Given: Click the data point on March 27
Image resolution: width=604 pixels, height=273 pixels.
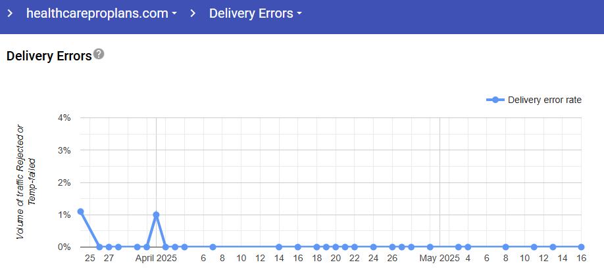Looking at the screenshot, I should [109, 247].
